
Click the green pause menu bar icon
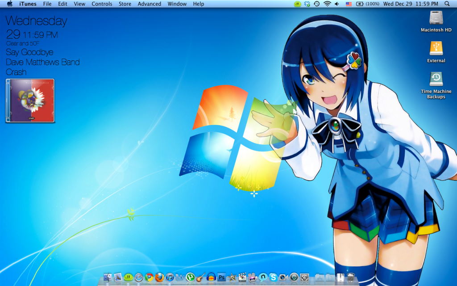(x=297, y=4)
